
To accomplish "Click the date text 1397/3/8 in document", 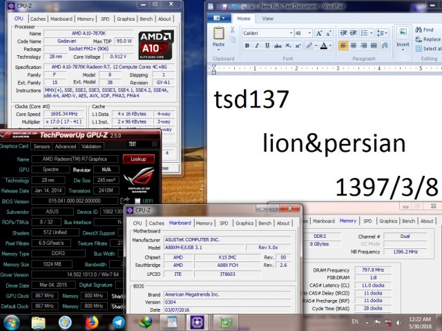I will point(387,188).
